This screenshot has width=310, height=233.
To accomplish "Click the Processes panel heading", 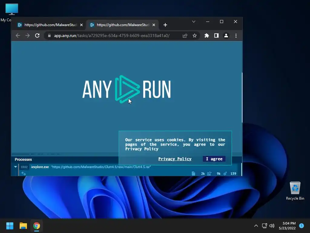I will pos(23,160).
